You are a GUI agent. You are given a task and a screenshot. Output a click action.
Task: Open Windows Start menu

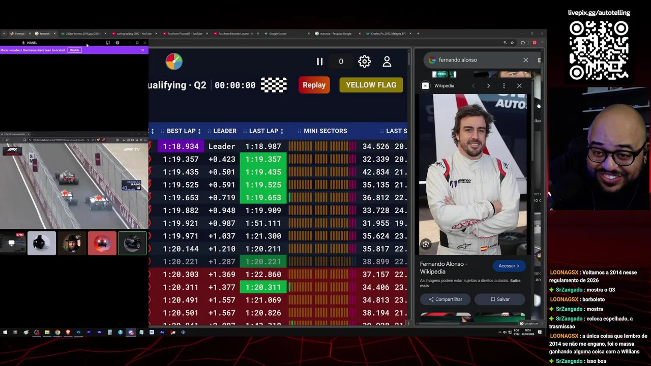click(5, 332)
